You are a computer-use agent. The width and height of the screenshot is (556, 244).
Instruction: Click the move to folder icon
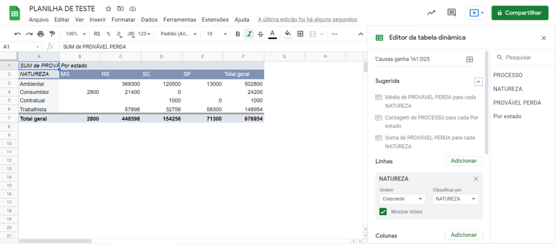point(121,9)
